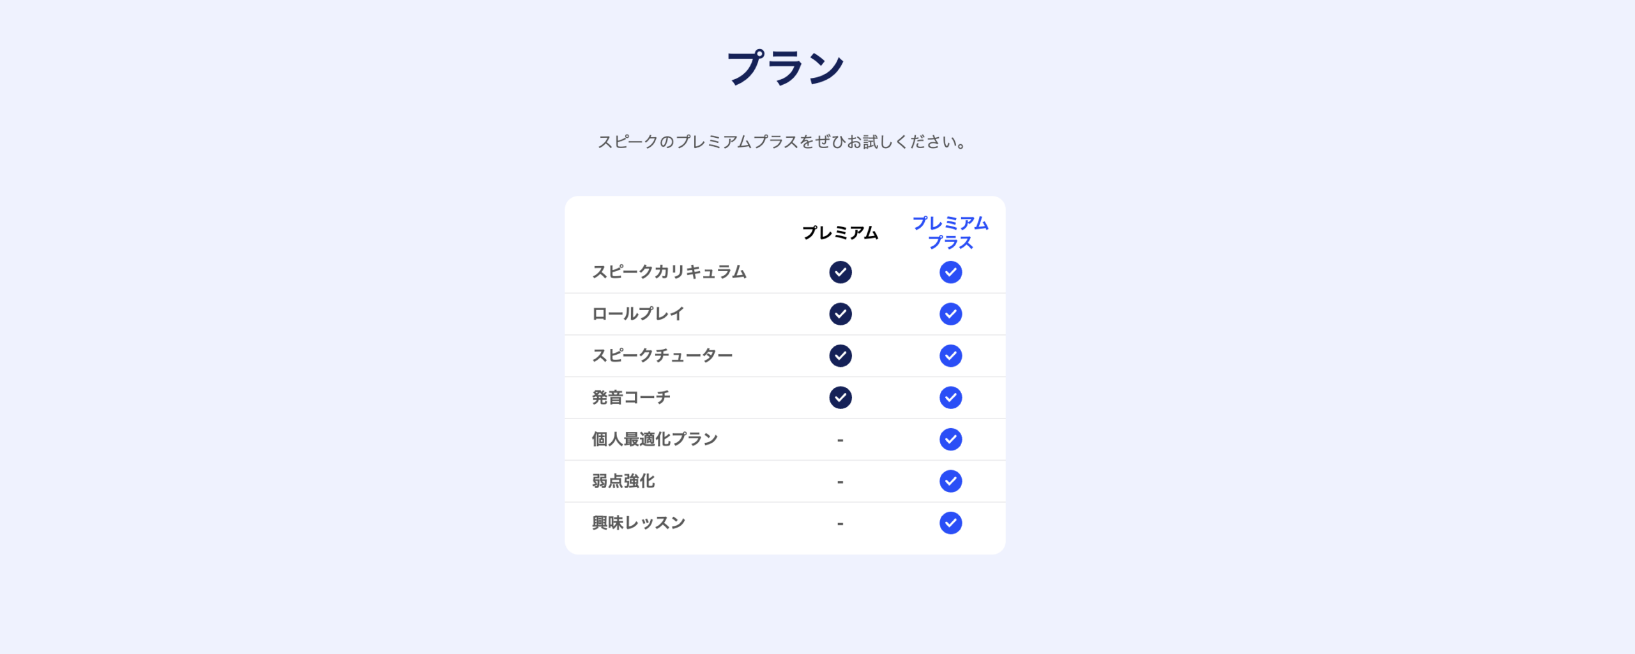Viewport: 1635px width, 654px height.
Task: Click Premium Plus checkmark for スピークチューター
Action: (x=950, y=356)
